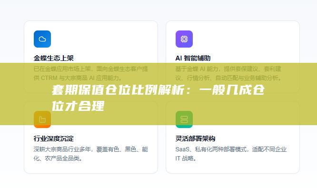Click the purple chip icon above AI 智能辅助
317x188 pixels.
184,39
